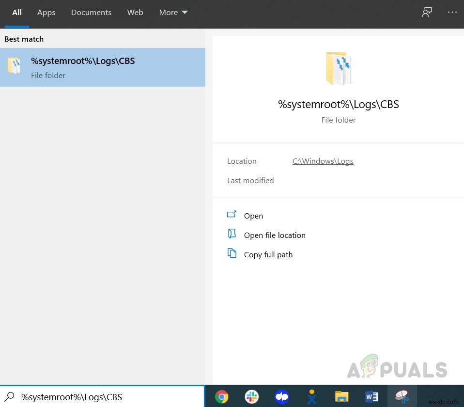Image resolution: width=464 pixels, height=407 pixels.
Task: Expand the More filter dropdown
Action: (x=173, y=13)
